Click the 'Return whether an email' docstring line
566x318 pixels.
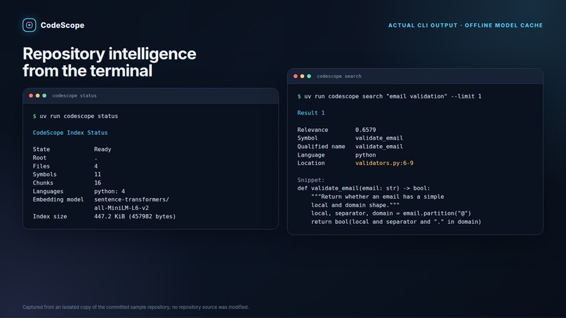pyautogui.click(x=378, y=197)
